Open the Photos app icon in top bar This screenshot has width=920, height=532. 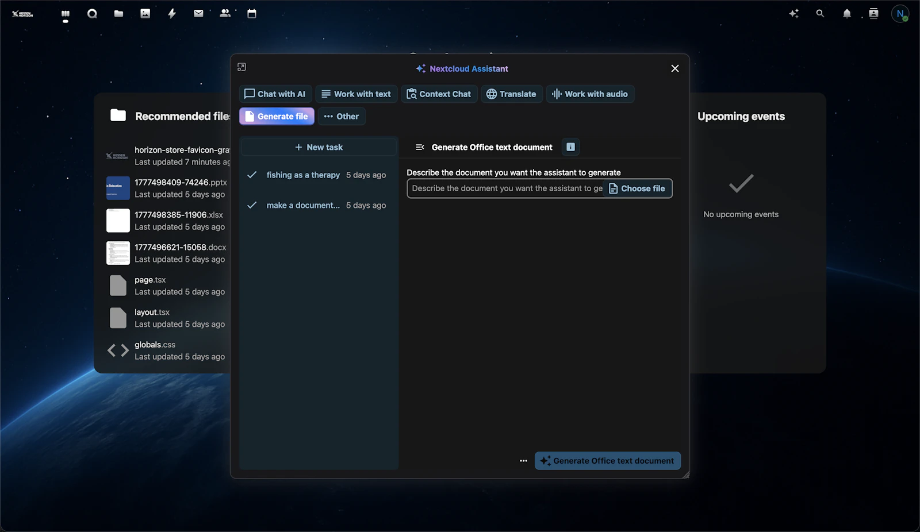145,14
